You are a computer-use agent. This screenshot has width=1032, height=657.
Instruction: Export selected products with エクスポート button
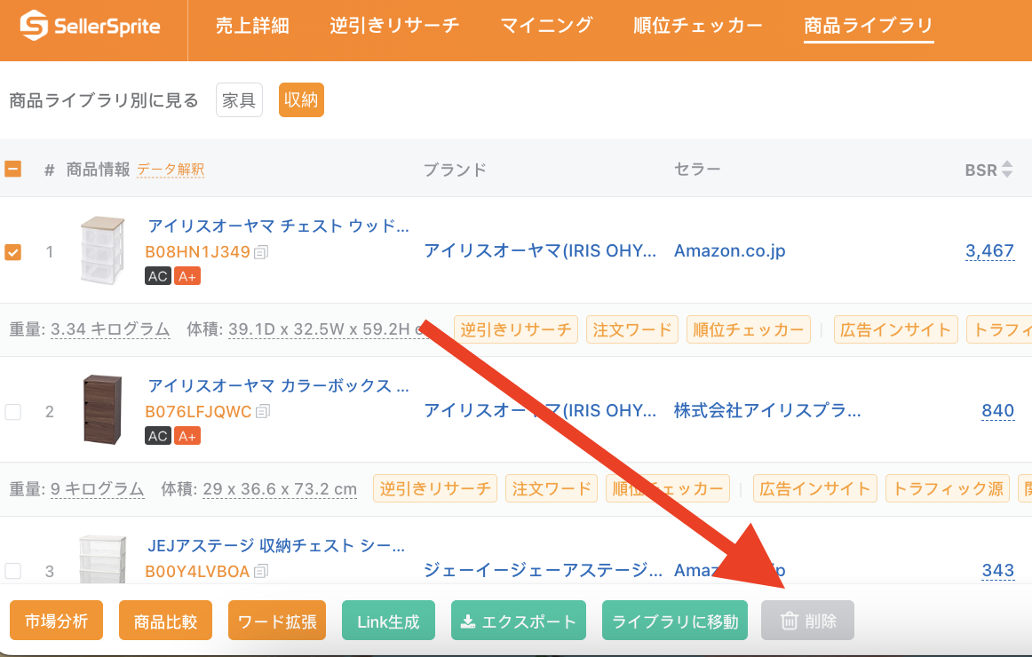tap(519, 621)
